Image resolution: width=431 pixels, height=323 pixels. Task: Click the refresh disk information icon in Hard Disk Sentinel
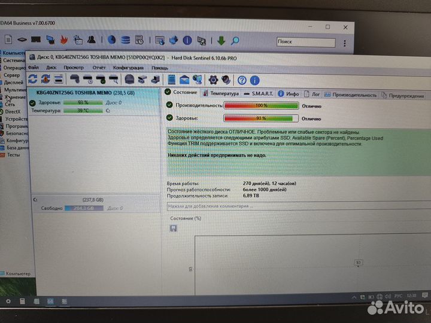[33, 79]
